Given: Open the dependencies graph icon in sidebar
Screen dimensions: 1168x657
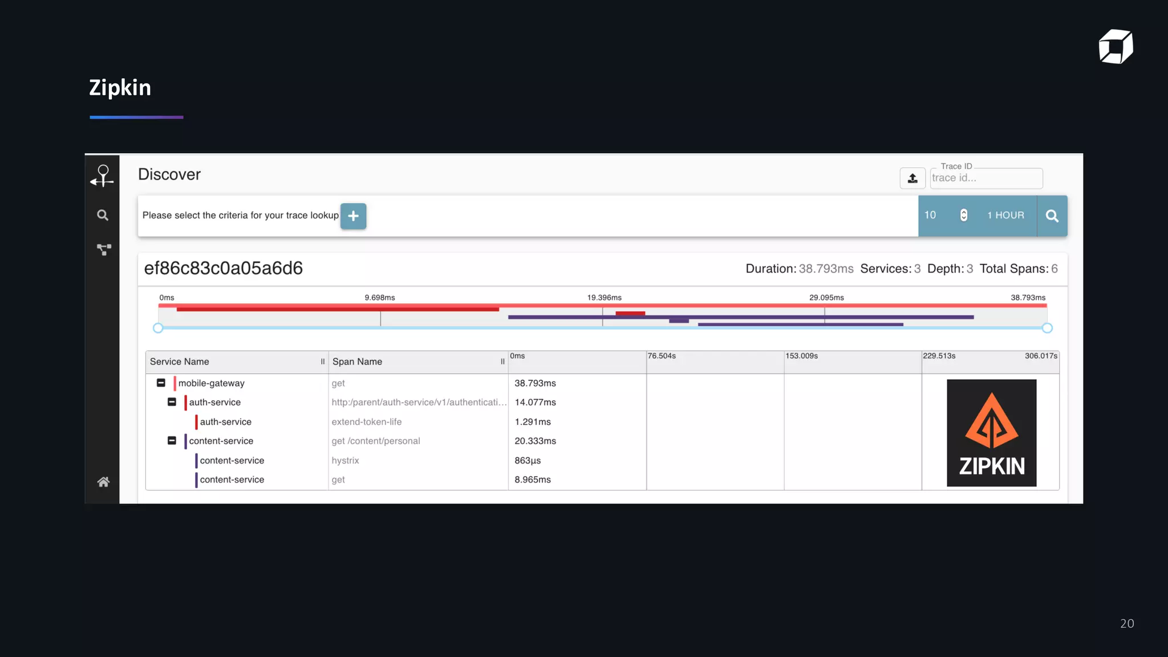Looking at the screenshot, I should pos(104,250).
